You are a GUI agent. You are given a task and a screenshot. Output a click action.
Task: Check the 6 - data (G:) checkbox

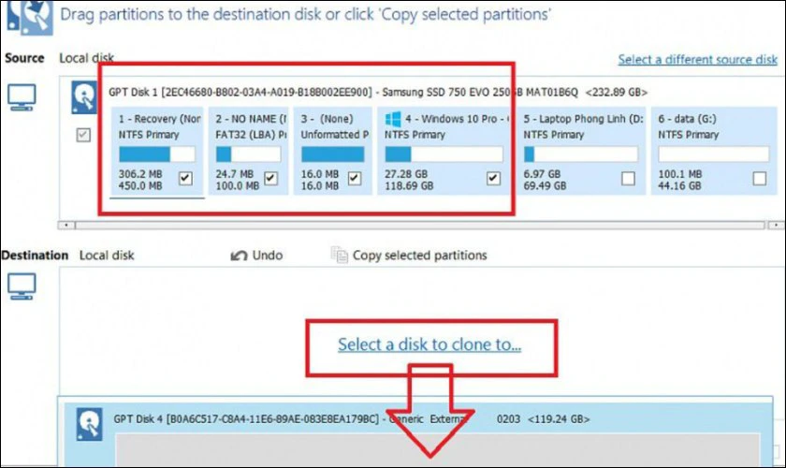[760, 178]
